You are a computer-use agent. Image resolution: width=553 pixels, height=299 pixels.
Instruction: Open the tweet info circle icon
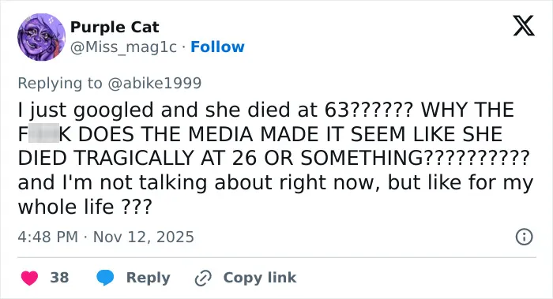[524, 237]
